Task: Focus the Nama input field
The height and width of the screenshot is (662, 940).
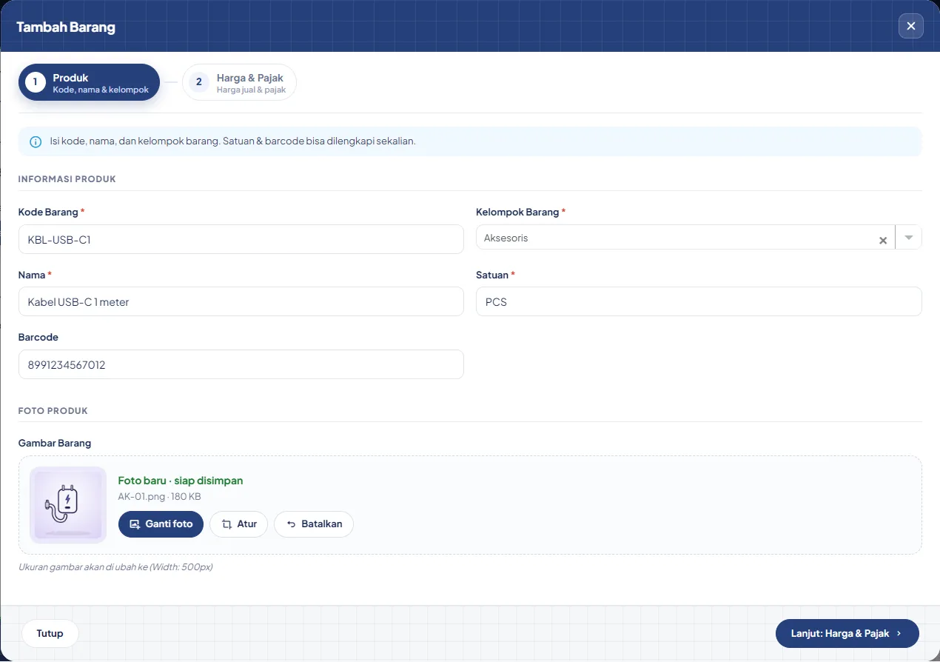Action: [241, 302]
